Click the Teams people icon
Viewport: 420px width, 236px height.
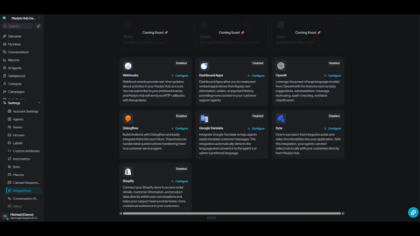pyautogui.click(x=9, y=127)
